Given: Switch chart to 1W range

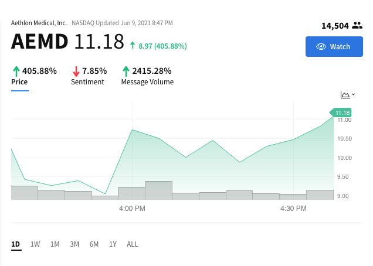Looking at the screenshot, I should pyautogui.click(x=35, y=244).
